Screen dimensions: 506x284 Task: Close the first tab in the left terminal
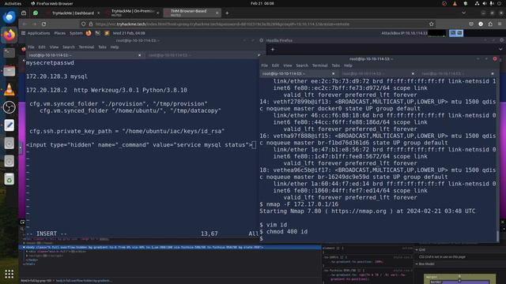139,55
